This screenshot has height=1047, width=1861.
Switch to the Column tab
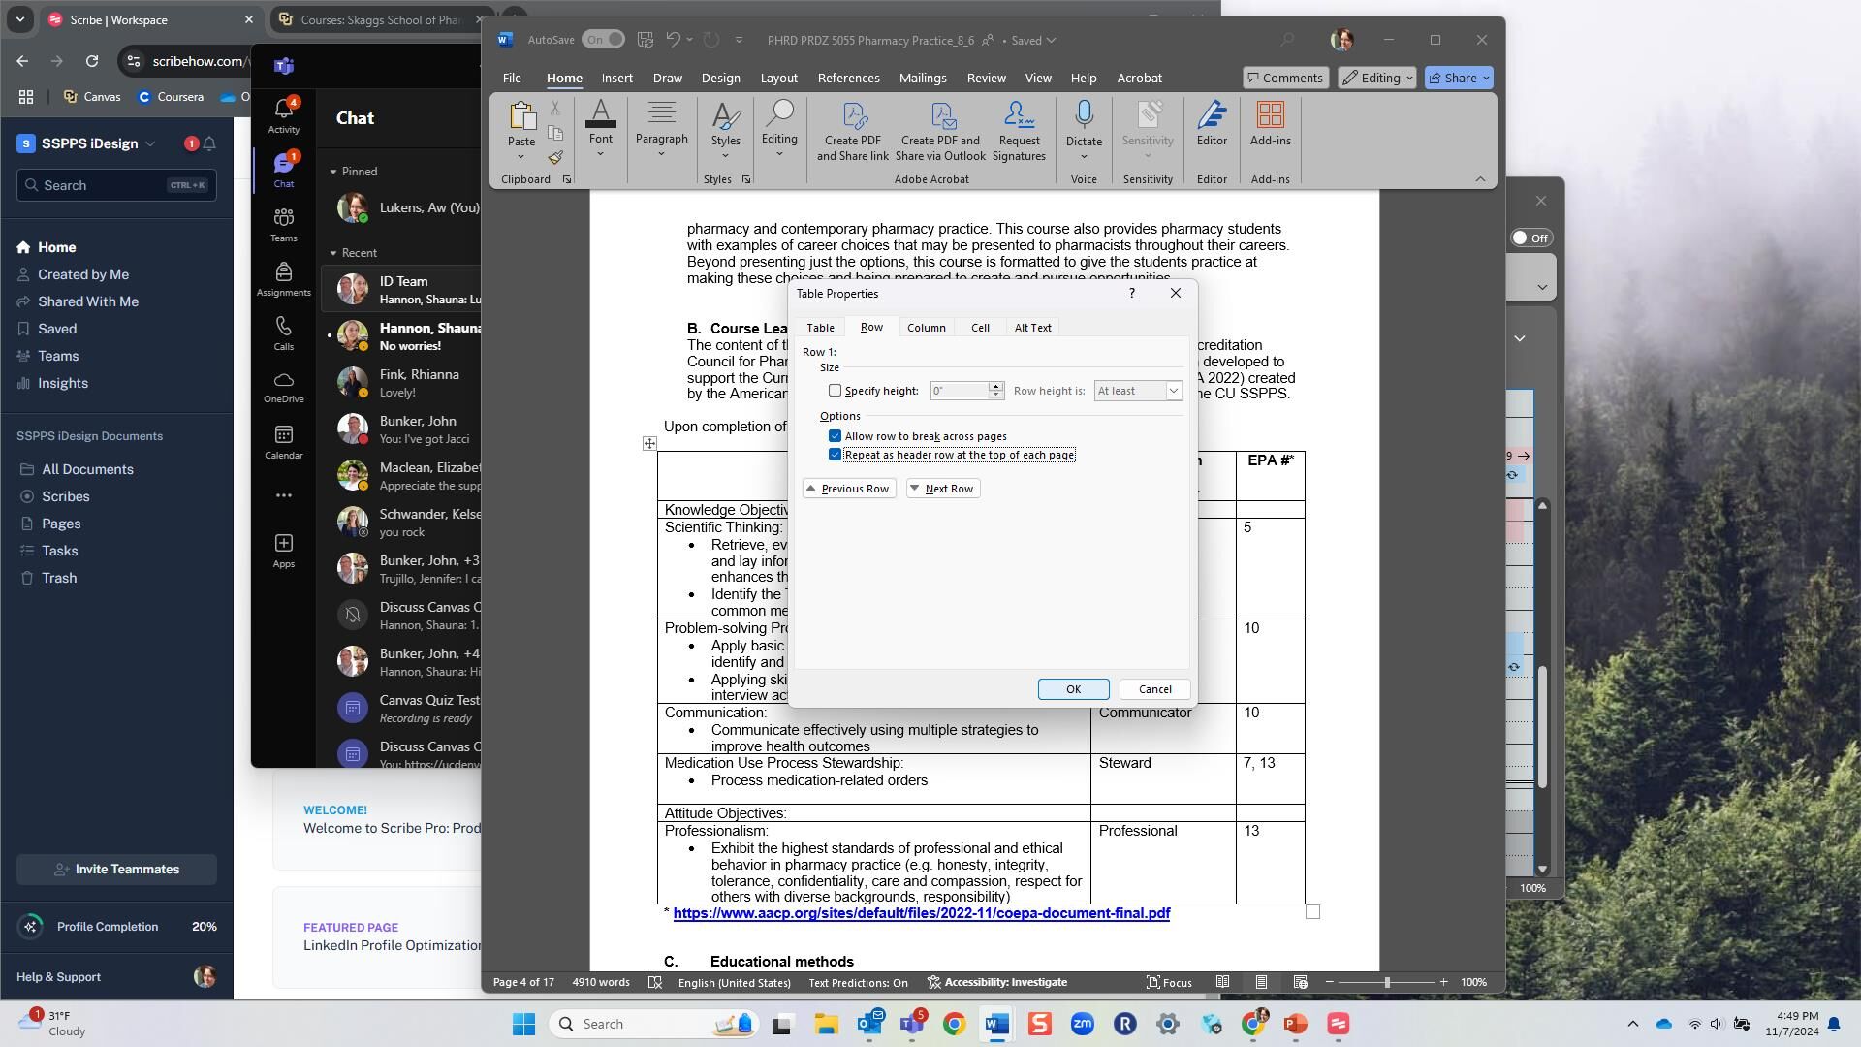point(926,328)
